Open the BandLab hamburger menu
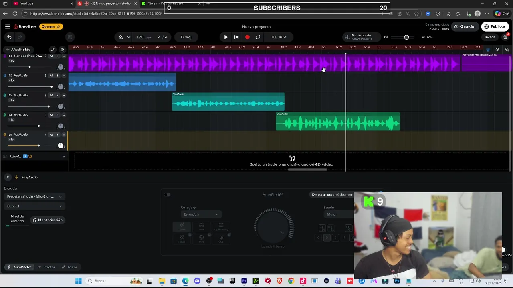 8,27
